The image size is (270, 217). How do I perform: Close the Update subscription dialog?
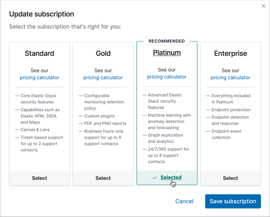coord(264,6)
